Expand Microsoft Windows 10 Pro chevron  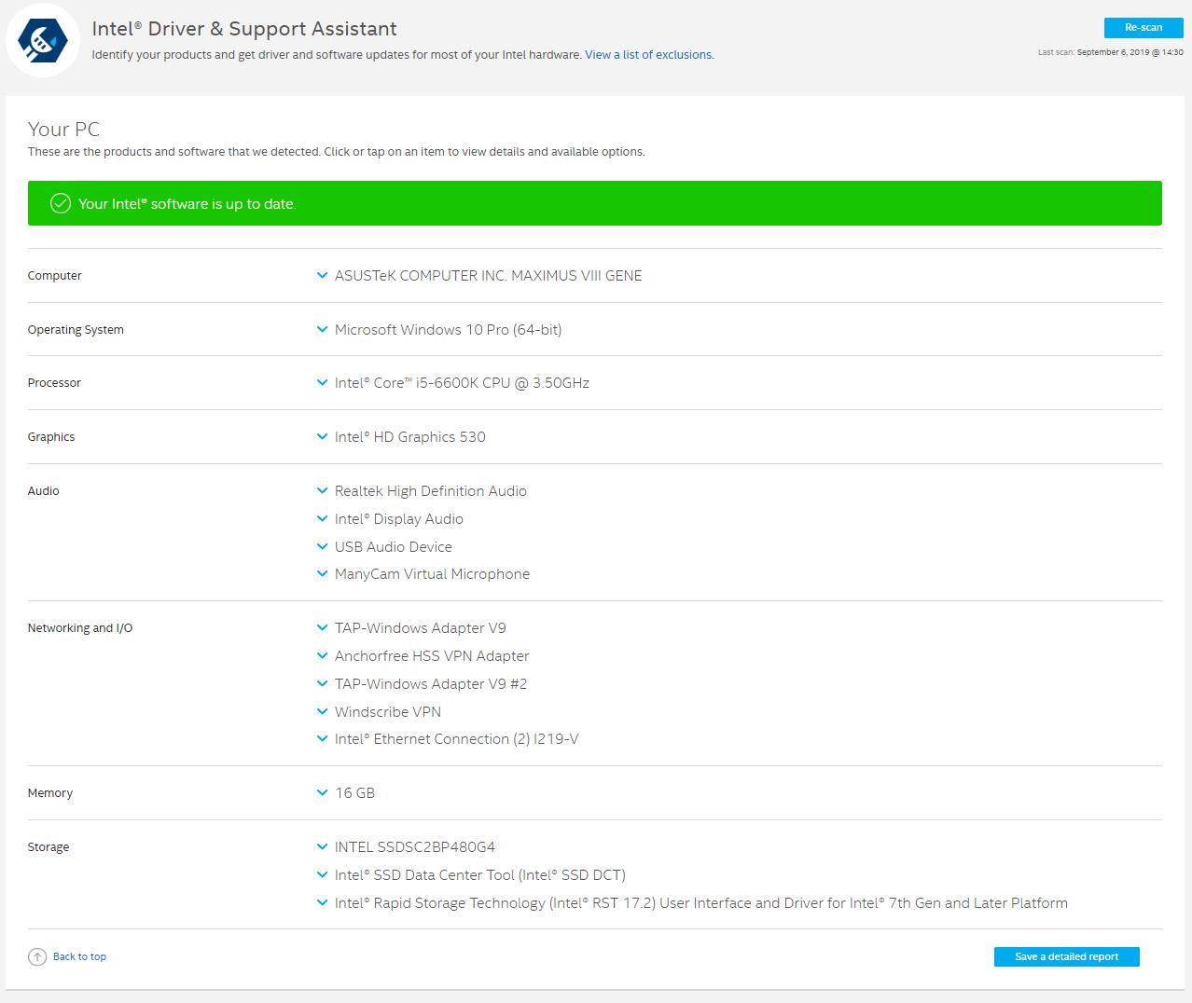322,330
